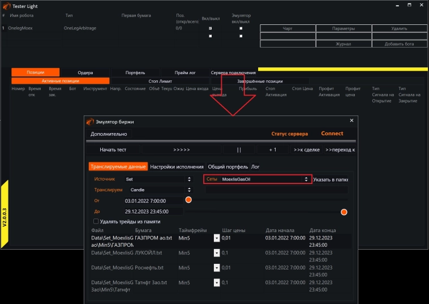Click the '>>>>>' fast forward control
Image resolution: width=429 pixels, height=304 pixels.
click(181, 150)
